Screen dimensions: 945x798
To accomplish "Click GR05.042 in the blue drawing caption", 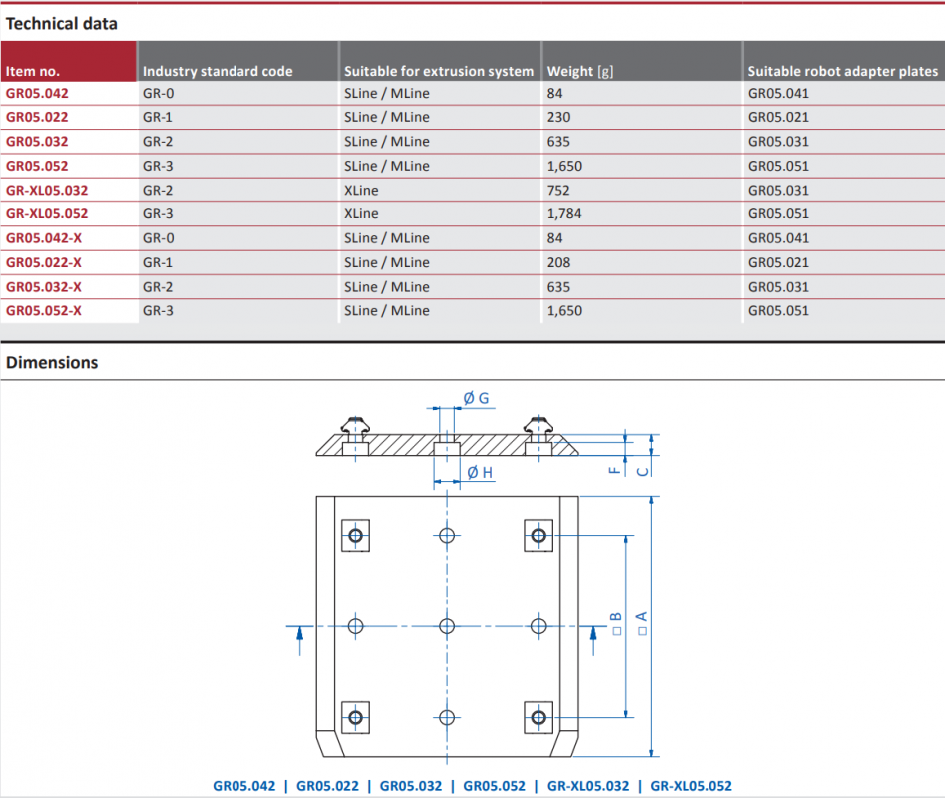I will pyautogui.click(x=244, y=786).
